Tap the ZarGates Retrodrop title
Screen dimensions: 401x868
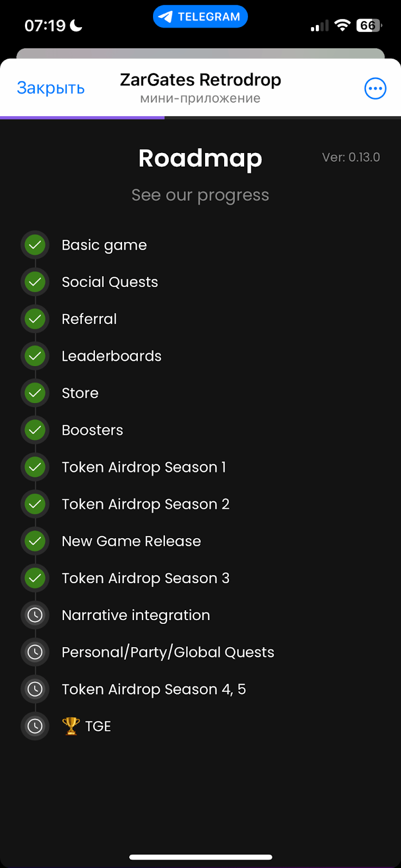[200, 80]
